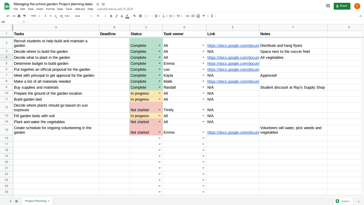Open text rotation options
This screenshot has width=364, height=205.
(180, 16)
